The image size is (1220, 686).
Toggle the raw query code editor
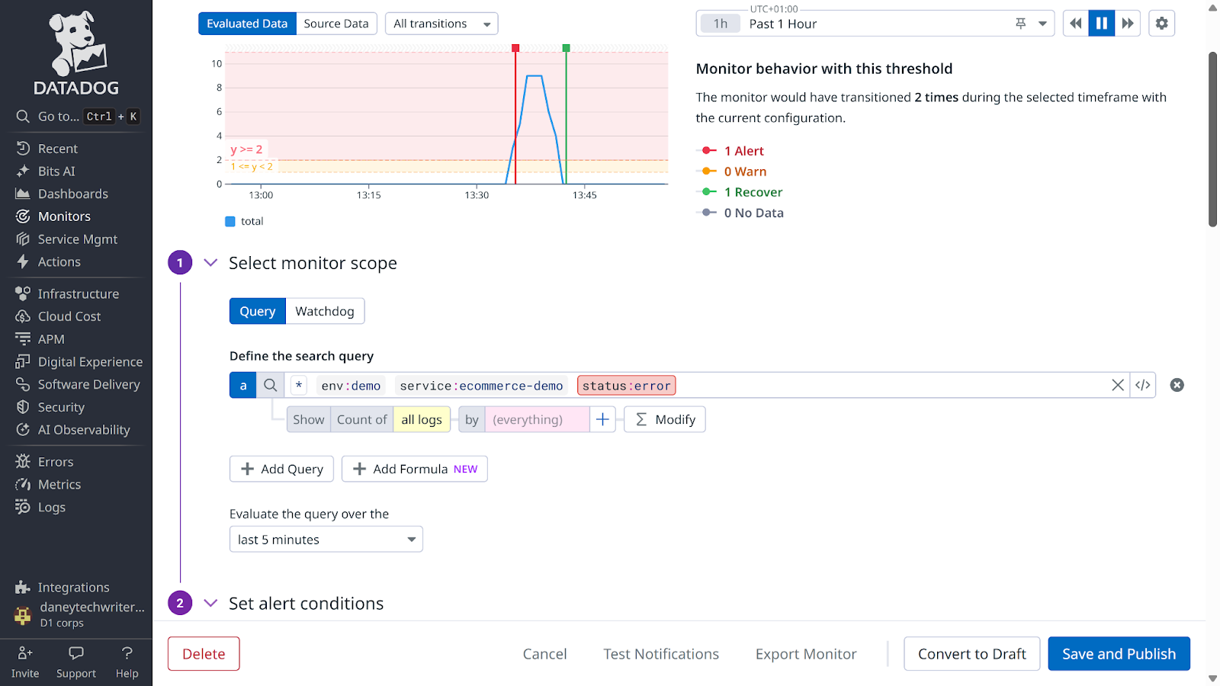point(1142,385)
